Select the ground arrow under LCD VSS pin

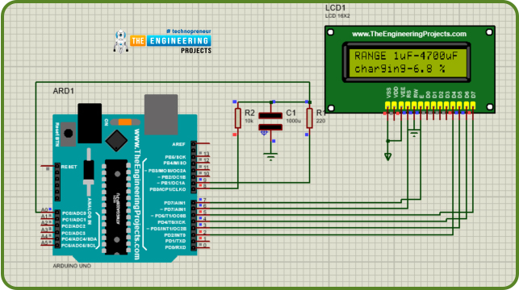point(388,156)
